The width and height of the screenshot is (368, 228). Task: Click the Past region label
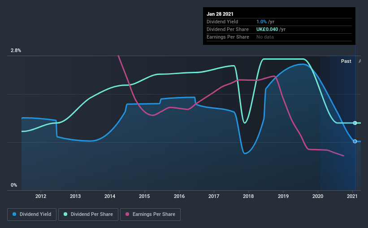pyautogui.click(x=346, y=61)
